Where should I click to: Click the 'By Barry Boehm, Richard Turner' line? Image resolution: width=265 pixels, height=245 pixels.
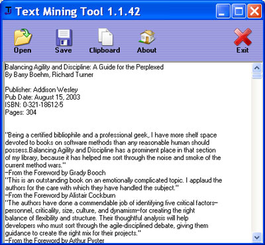[x=49, y=74]
